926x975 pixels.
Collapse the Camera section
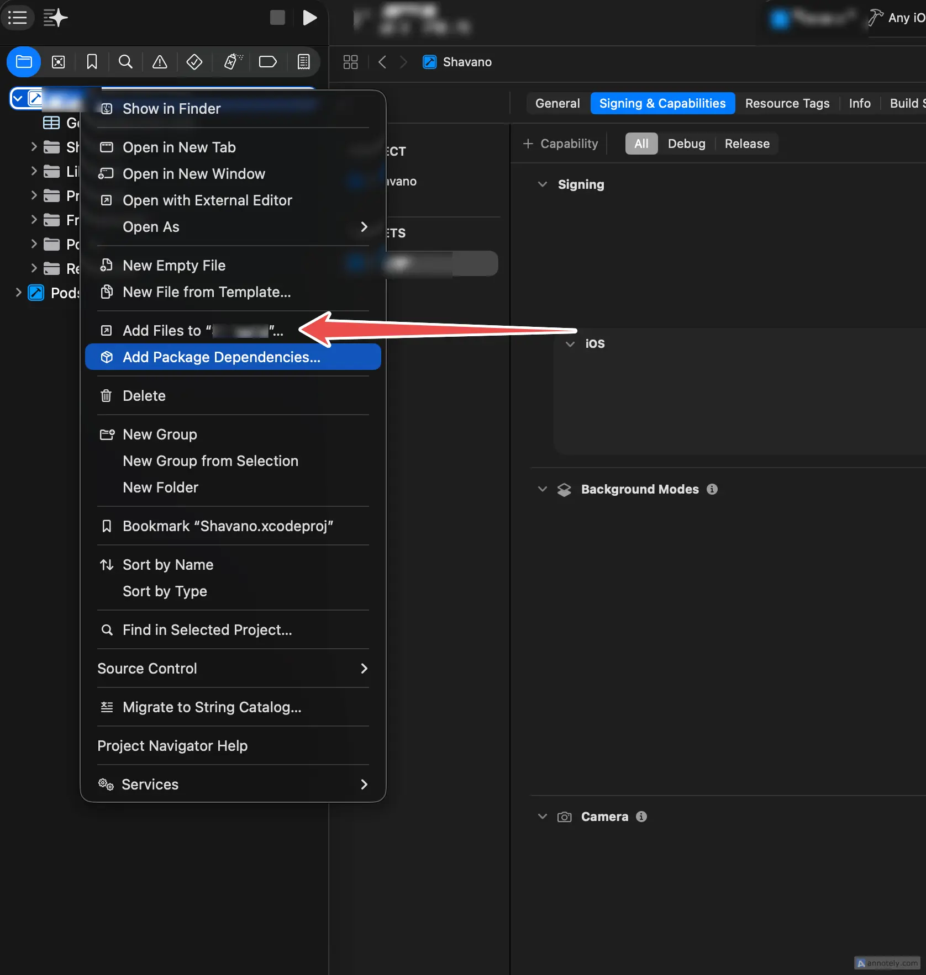542,817
